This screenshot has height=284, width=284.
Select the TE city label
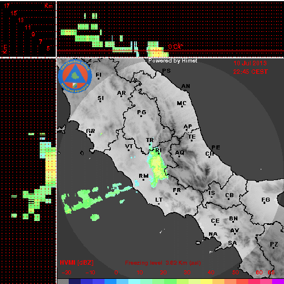[x=192, y=136]
